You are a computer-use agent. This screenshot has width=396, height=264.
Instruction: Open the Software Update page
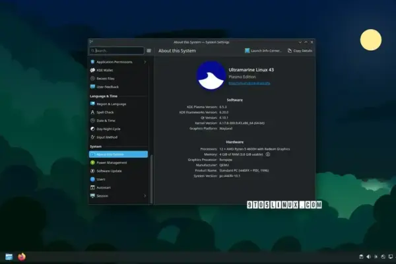(x=118, y=171)
